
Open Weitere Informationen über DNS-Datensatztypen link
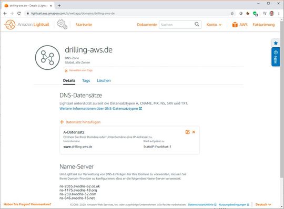[100, 109]
